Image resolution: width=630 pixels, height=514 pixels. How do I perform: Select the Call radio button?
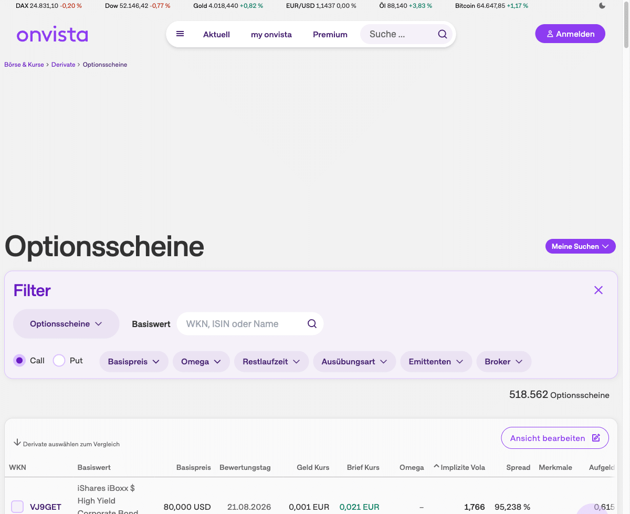point(19,361)
